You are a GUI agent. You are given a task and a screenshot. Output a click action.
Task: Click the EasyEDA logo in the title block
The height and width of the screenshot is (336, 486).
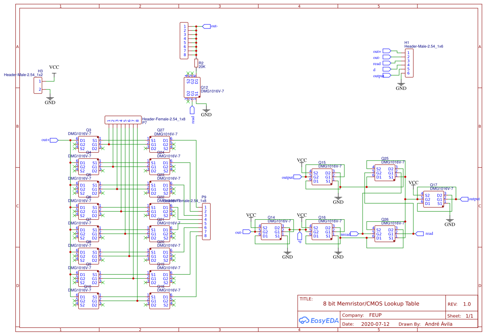tap(318, 321)
